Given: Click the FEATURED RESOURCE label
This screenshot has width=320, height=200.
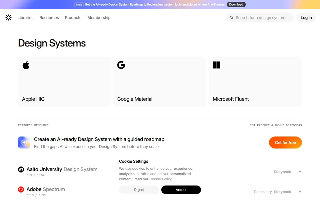Looking at the screenshot, I should click(x=33, y=125).
